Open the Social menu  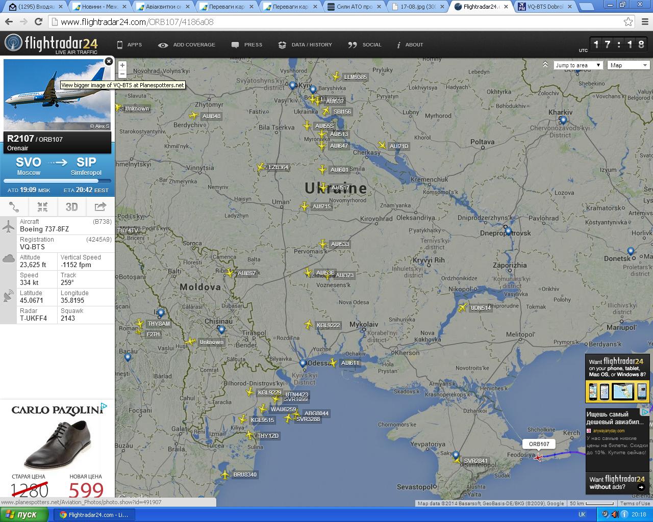coord(365,45)
